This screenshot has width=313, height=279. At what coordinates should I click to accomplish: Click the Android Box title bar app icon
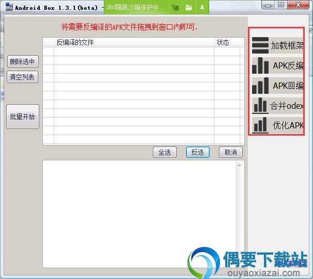pyautogui.click(x=9, y=7)
